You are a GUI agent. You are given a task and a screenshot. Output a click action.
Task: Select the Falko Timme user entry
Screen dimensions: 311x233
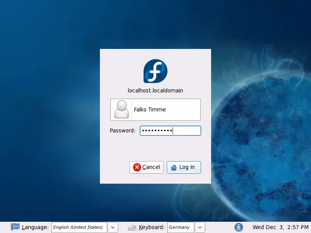[x=155, y=110]
